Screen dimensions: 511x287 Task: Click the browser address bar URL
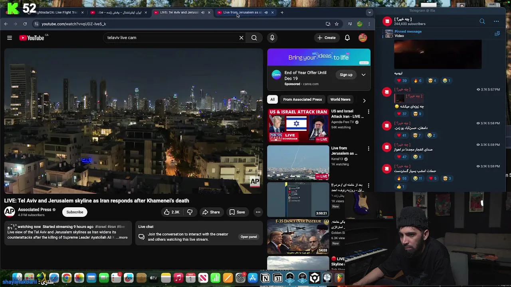(x=74, y=24)
